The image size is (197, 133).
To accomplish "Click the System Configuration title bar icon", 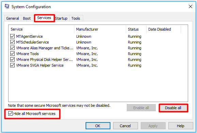I will tap(7, 6).
